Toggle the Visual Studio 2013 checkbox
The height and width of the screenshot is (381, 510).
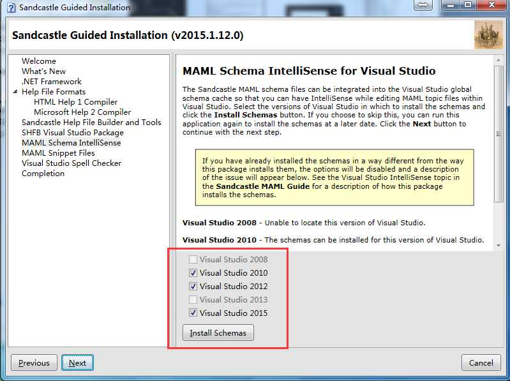coord(193,299)
